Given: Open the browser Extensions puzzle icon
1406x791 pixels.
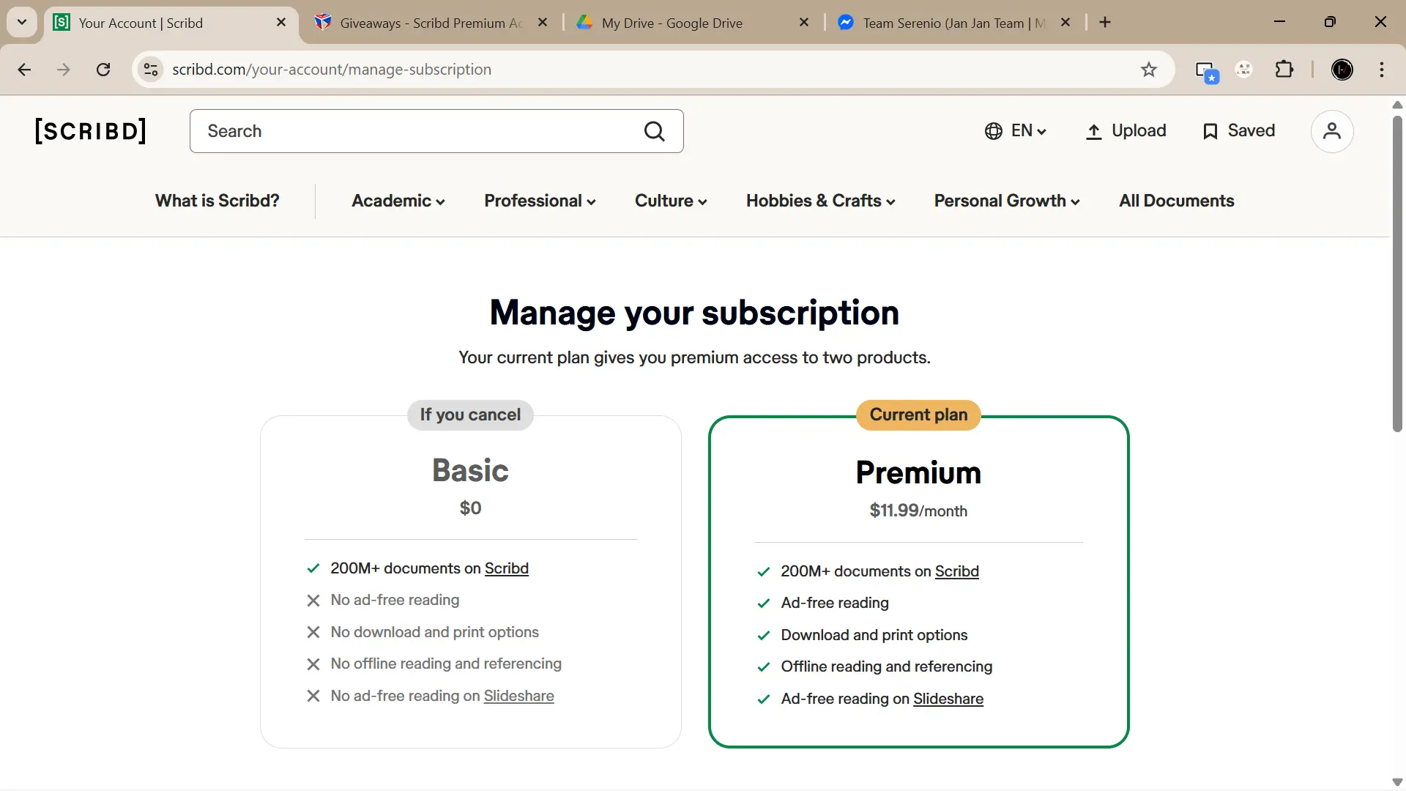Looking at the screenshot, I should [x=1284, y=70].
